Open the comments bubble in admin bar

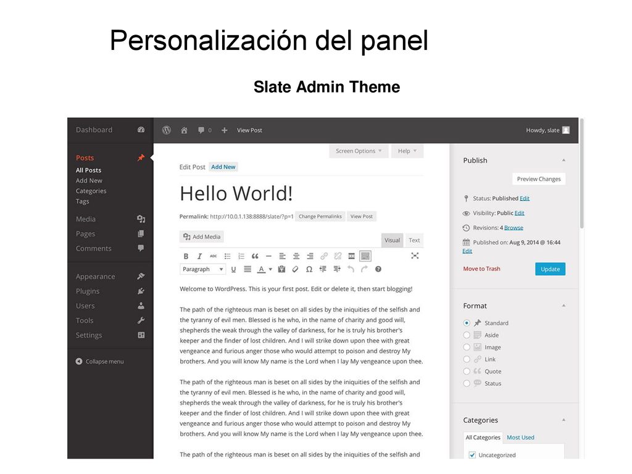point(201,130)
